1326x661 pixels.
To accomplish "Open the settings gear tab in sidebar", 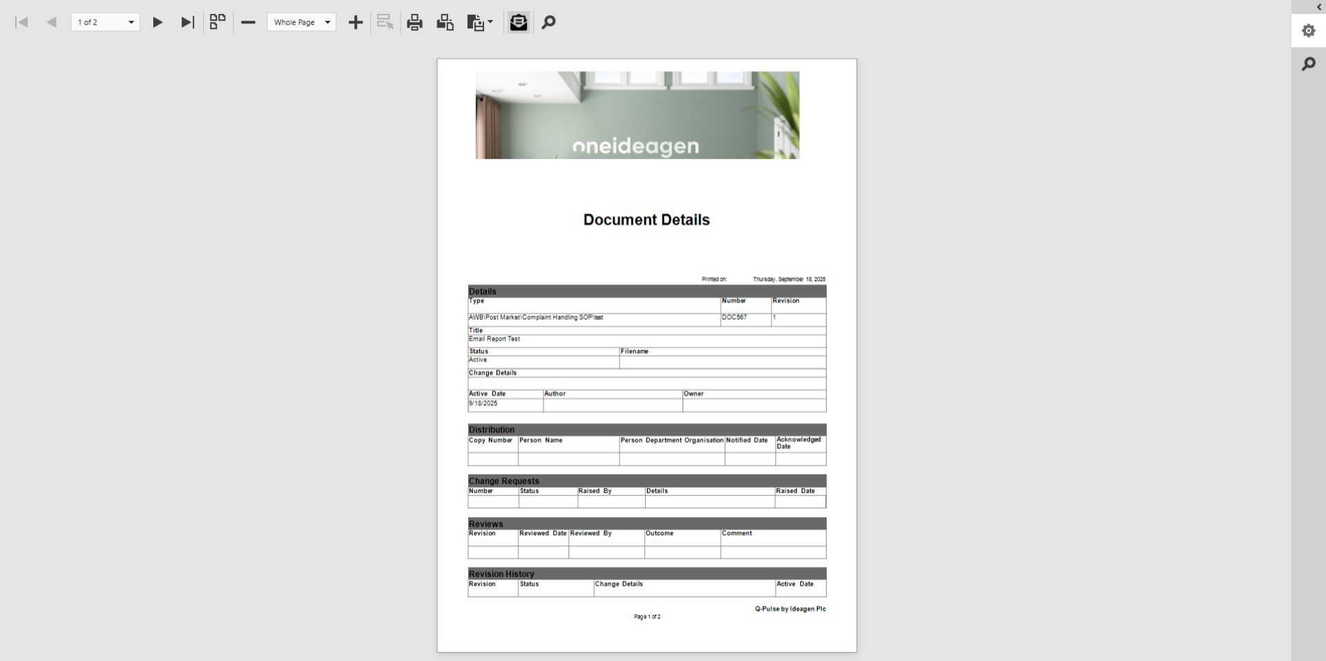I will click(1308, 30).
